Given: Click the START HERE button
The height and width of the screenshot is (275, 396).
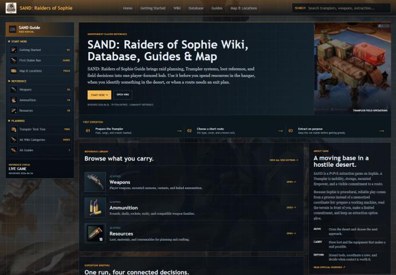Looking at the screenshot, I should [x=99, y=95].
